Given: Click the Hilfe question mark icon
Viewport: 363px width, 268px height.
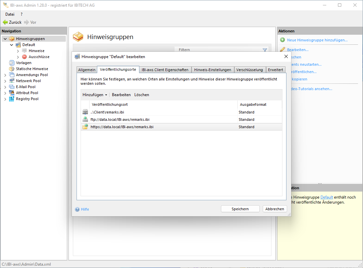Looking at the screenshot, I should coord(77,209).
